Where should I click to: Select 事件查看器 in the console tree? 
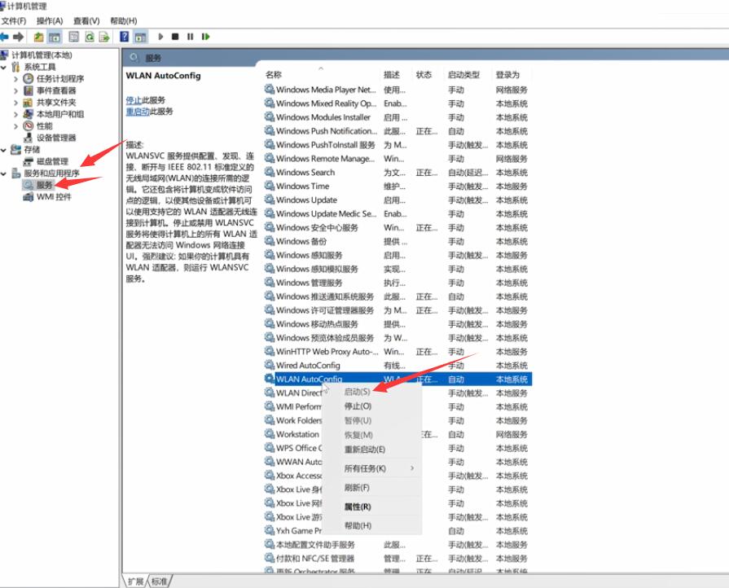(55, 90)
